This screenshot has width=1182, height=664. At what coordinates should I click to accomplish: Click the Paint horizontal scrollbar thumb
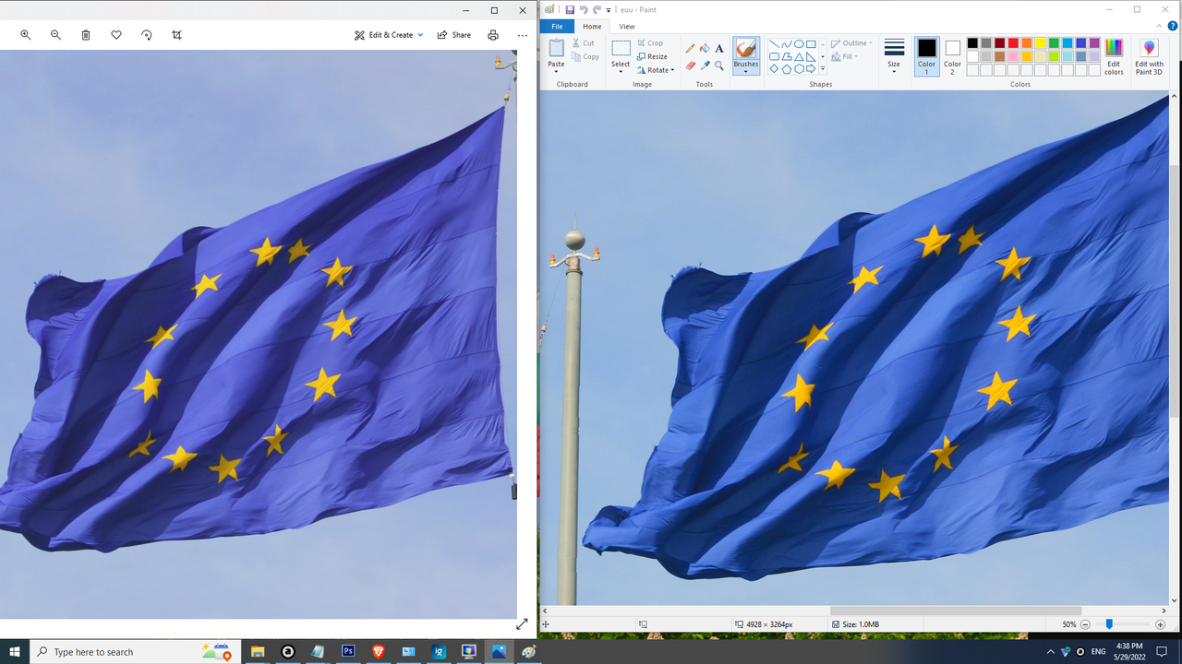(956, 611)
